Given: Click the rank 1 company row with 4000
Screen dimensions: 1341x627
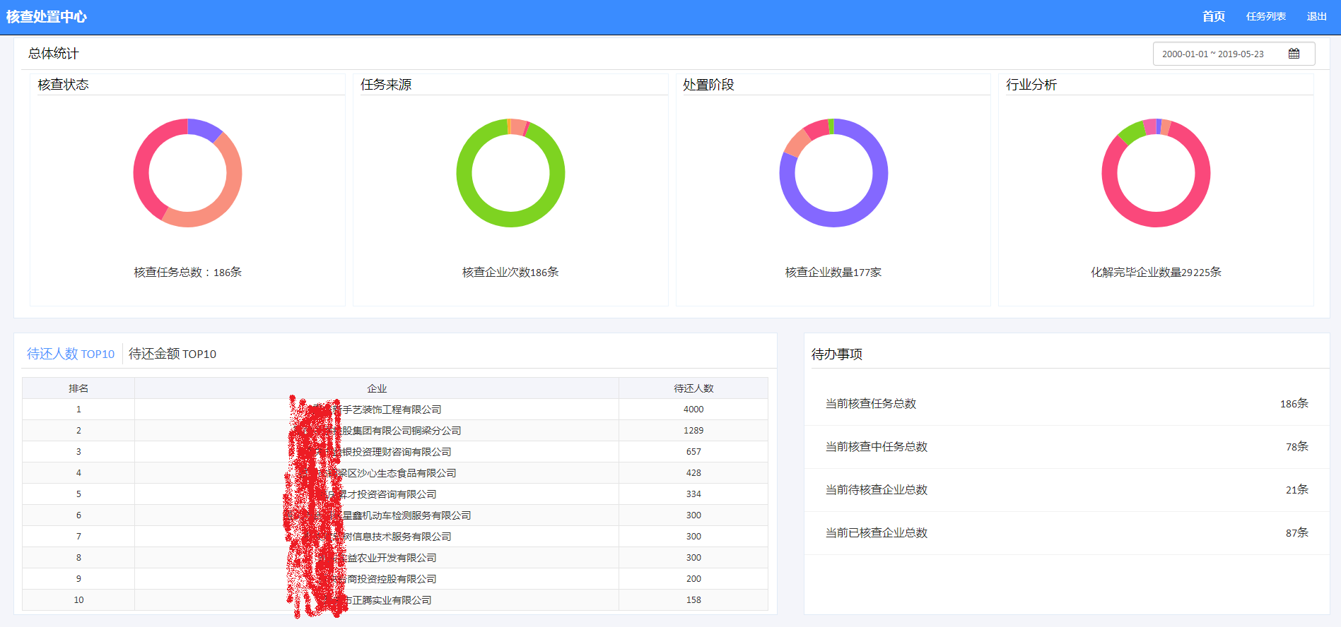Looking at the screenshot, I should tap(394, 410).
